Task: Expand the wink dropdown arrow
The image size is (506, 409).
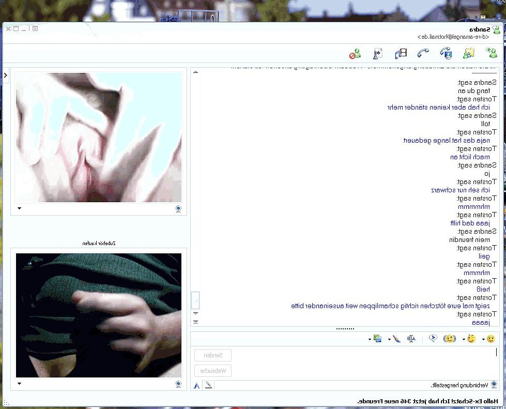Action: [x=464, y=339]
